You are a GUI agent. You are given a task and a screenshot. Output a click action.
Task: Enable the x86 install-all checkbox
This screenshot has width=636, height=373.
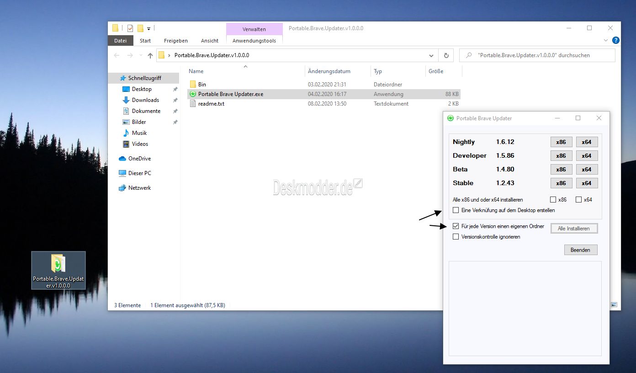tap(553, 200)
